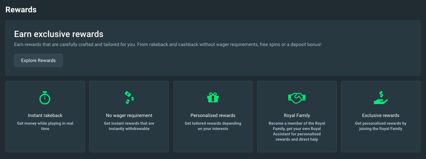426x159 pixels.
Task: Click the Royal Assistant description text
Action: [x=297, y=131]
